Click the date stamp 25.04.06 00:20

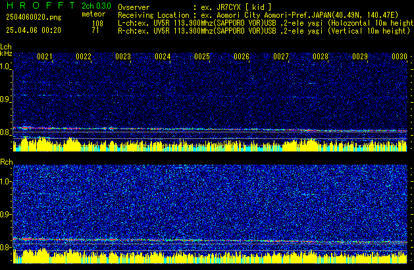pyautogui.click(x=34, y=30)
